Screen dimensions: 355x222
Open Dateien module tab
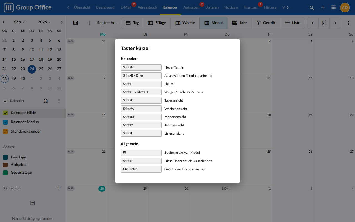click(x=212, y=7)
